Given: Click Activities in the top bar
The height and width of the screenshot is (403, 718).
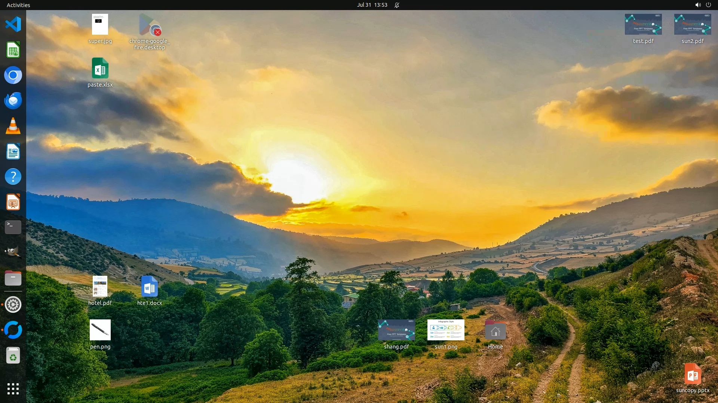Looking at the screenshot, I should pos(18,5).
